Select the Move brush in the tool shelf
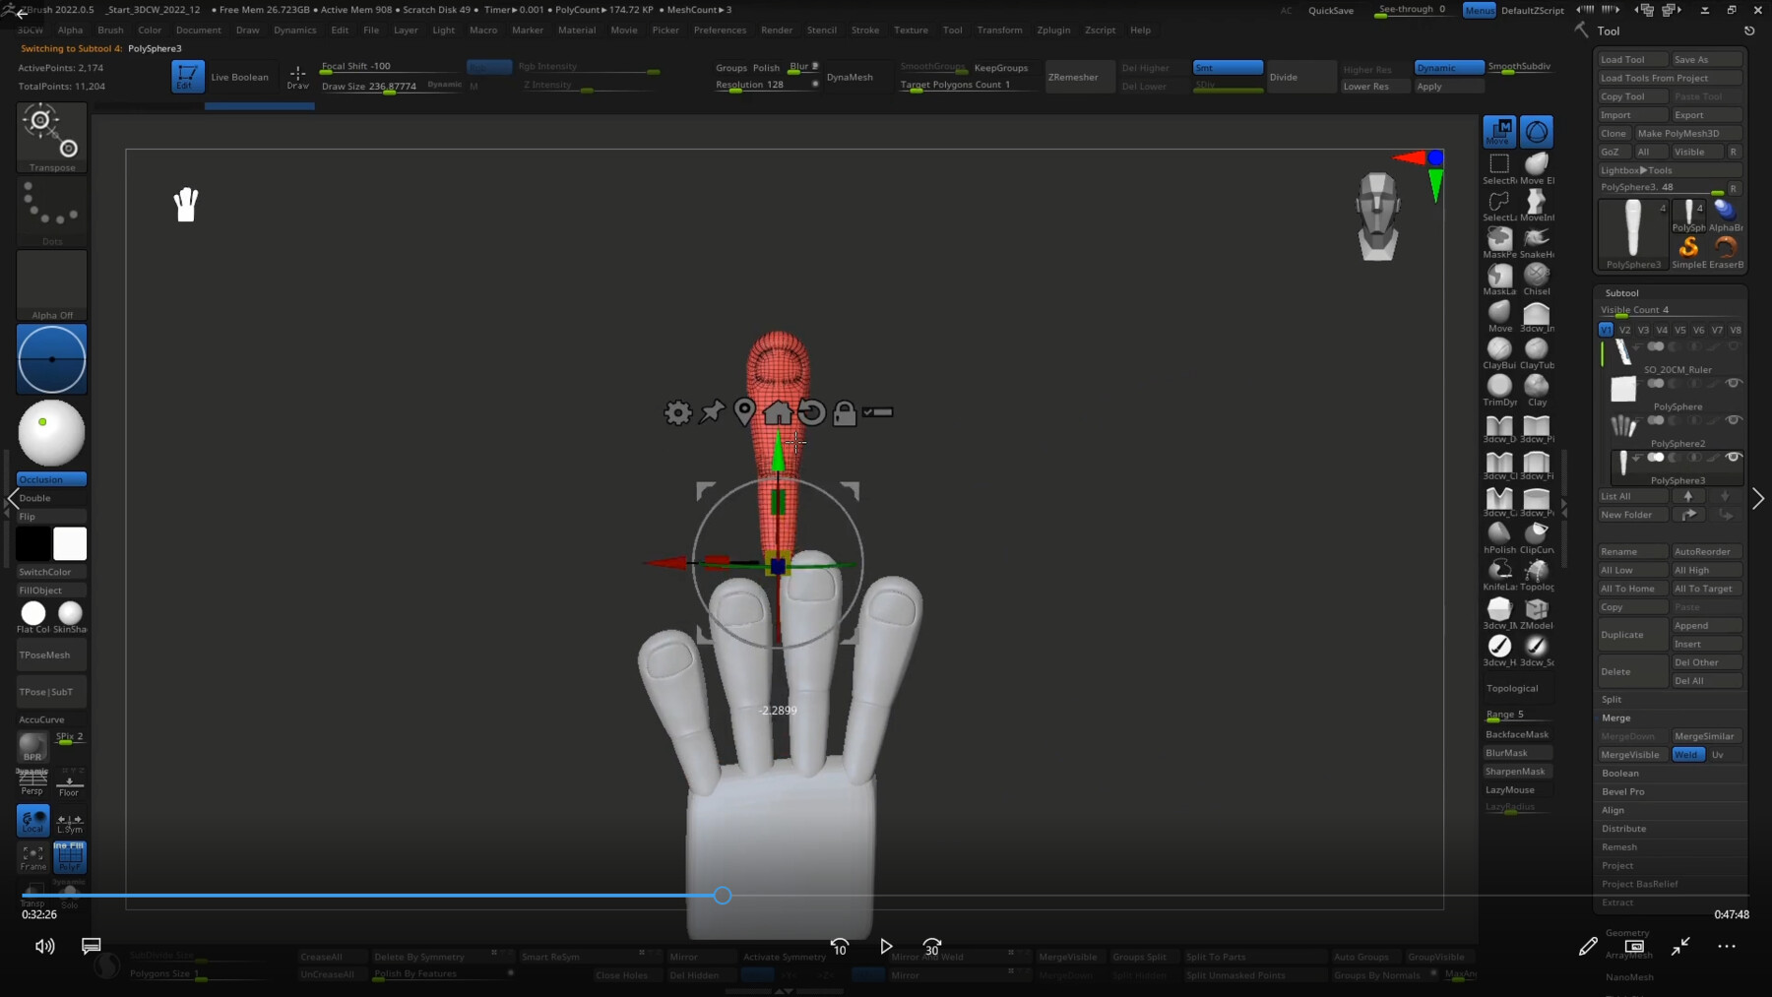Viewport: 1772px width, 997px height. point(1500,313)
